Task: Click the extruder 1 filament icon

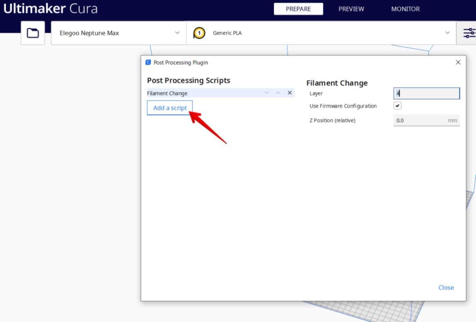Action: tap(199, 33)
